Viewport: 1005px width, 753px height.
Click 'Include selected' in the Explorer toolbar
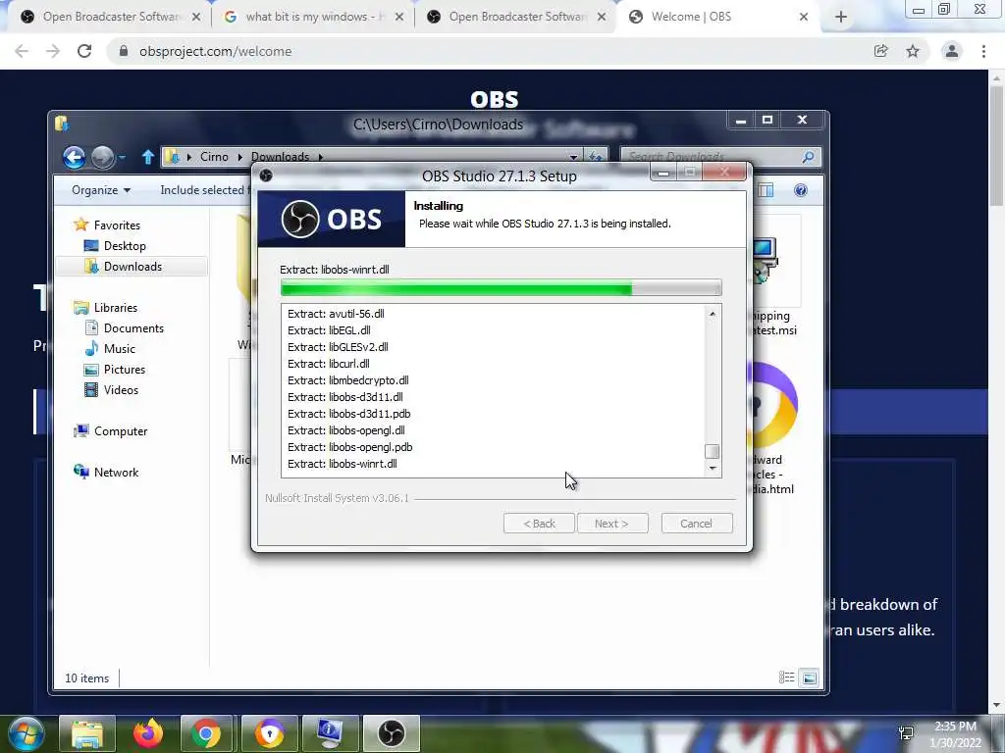[205, 190]
